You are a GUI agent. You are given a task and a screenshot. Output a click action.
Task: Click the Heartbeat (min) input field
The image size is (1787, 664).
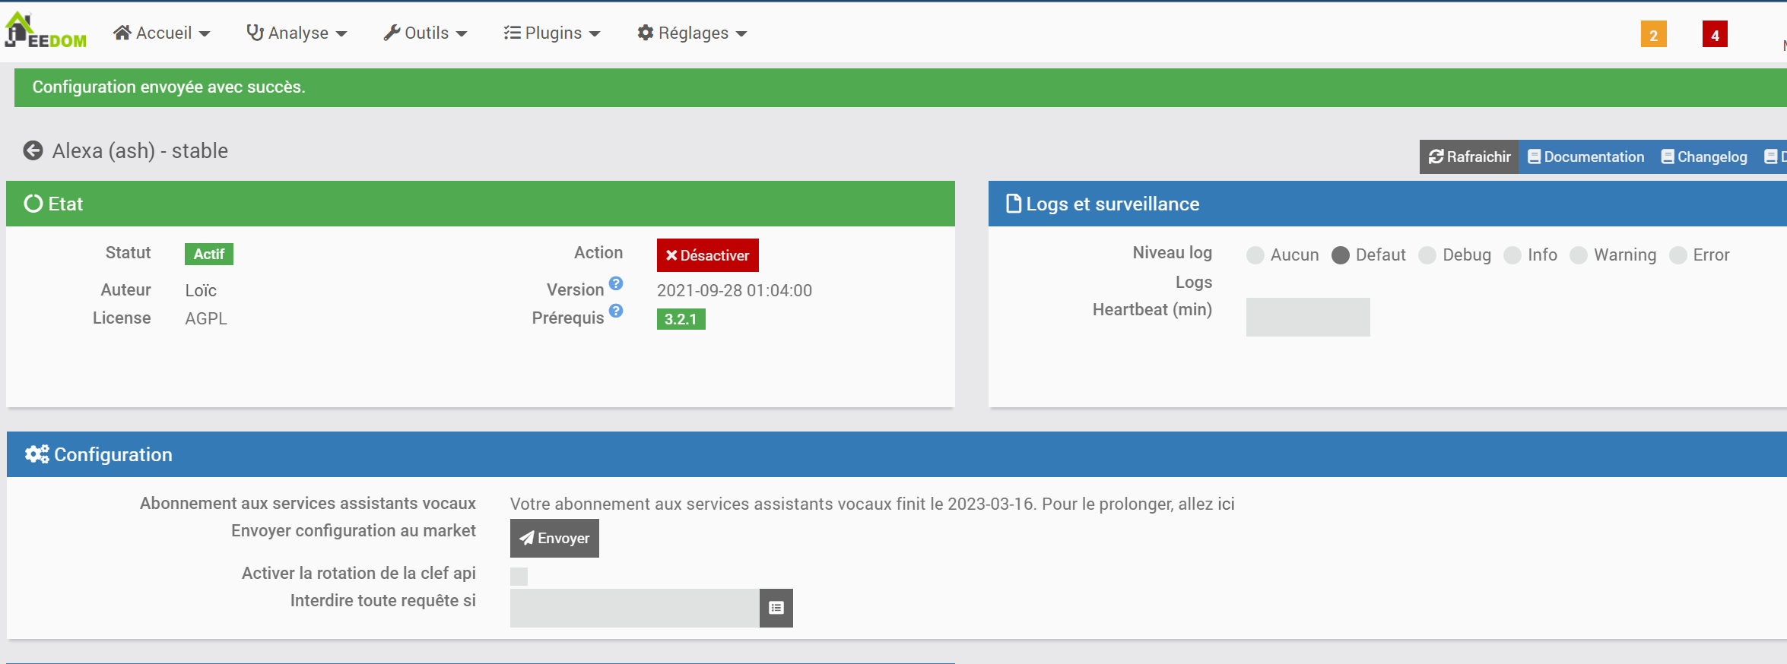pyautogui.click(x=1308, y=317)
